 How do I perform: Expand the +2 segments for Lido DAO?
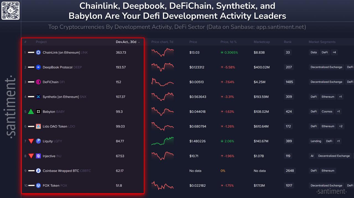[341, 126]
